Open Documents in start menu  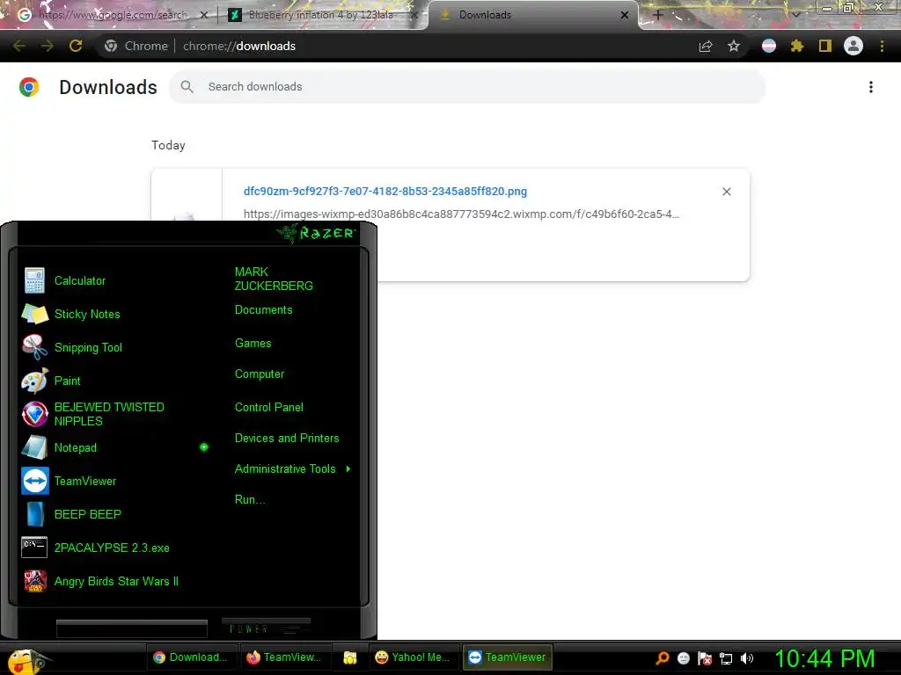(264, 310)
